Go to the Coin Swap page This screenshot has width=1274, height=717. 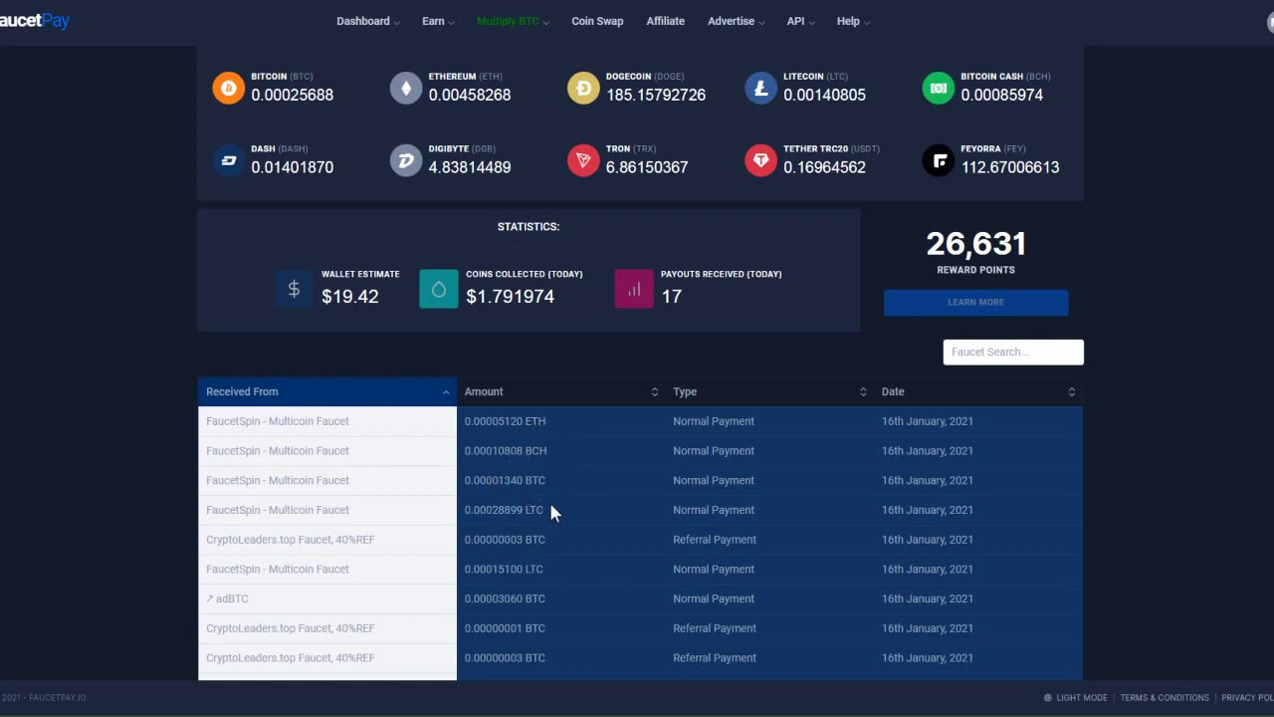click(597, 21)
